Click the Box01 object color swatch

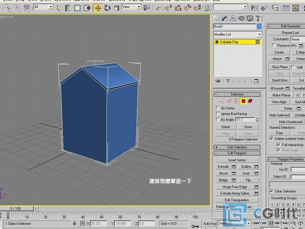259,26
